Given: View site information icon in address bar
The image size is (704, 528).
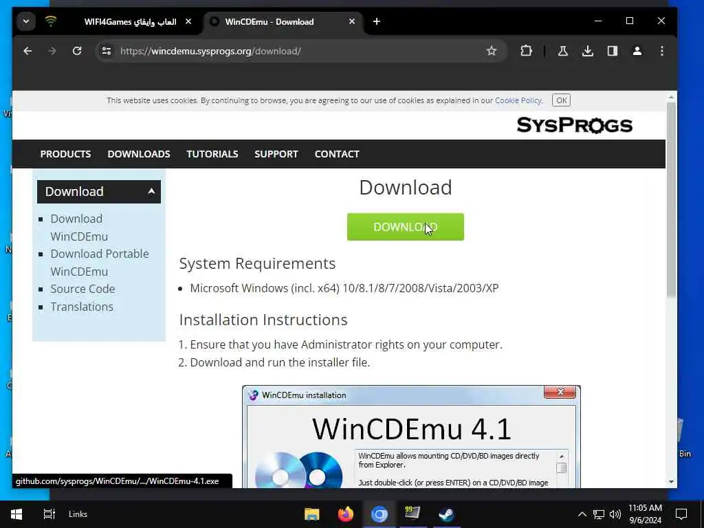Looking at the screenshot, I should point(107,51).
